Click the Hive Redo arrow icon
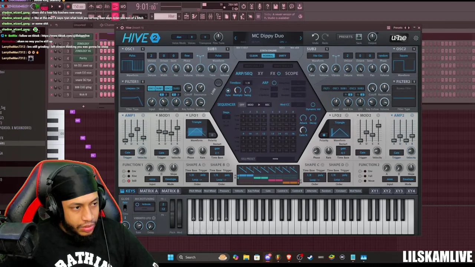 325,37
